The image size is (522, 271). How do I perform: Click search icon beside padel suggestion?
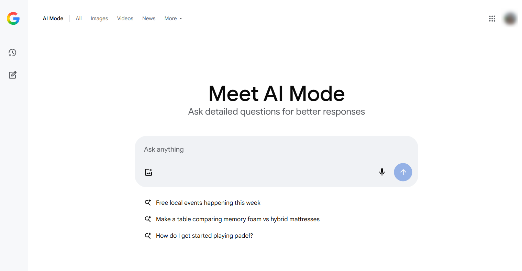pos(148,236)
